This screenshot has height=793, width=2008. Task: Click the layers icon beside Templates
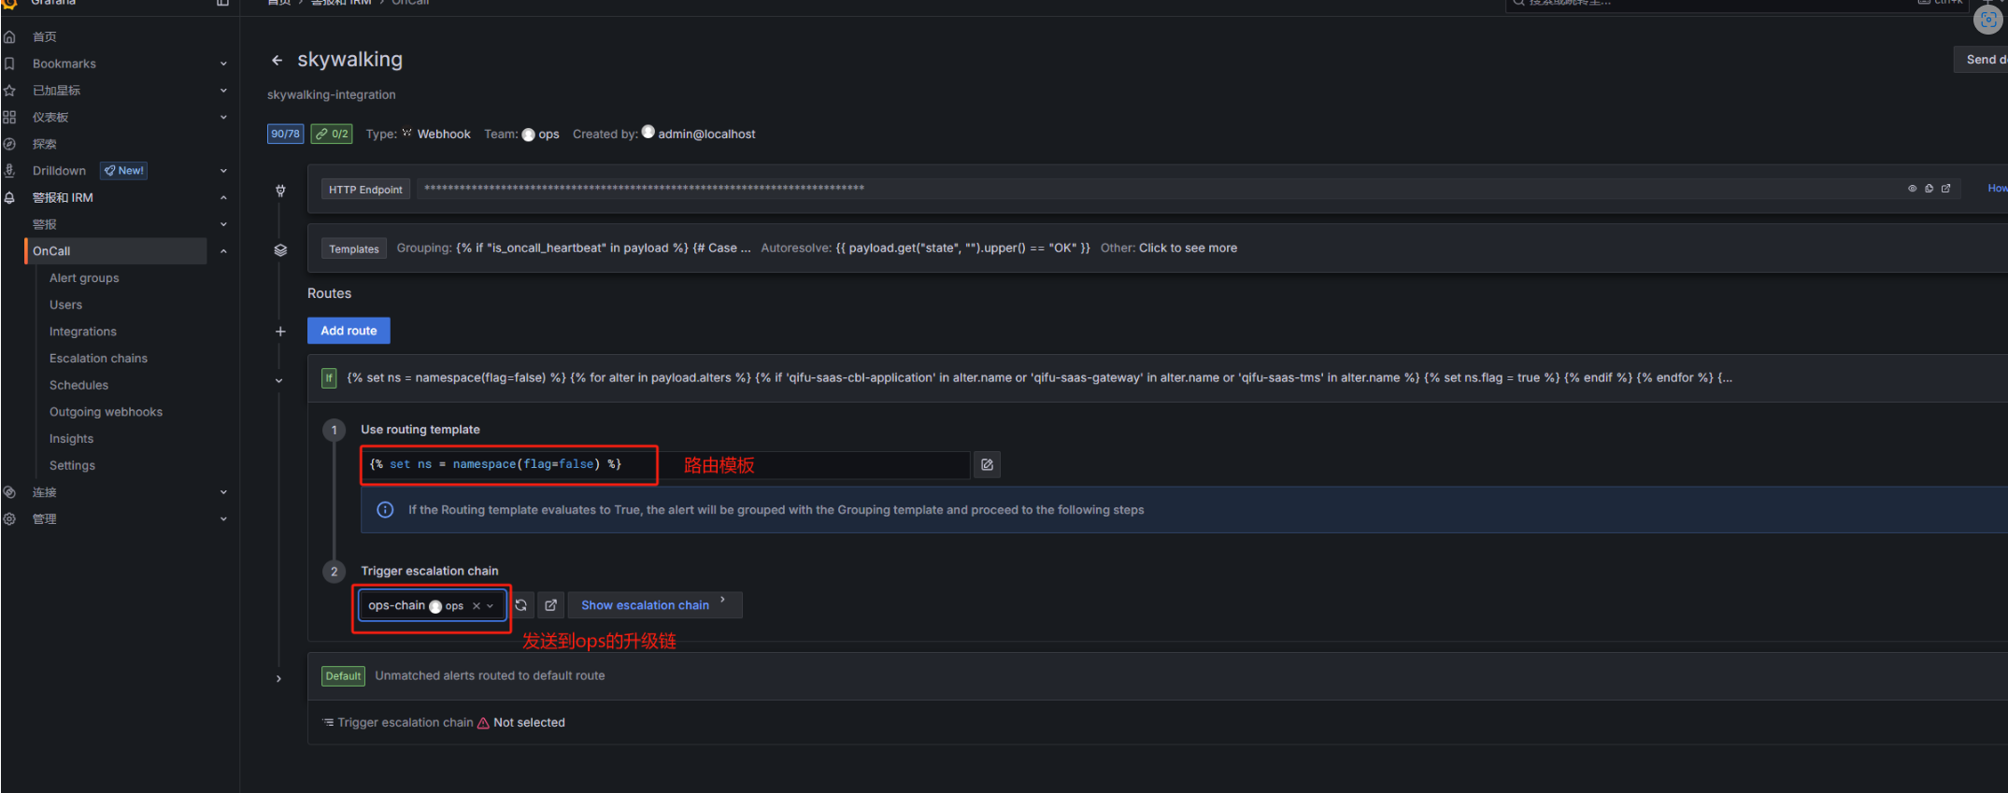pyautogui.click(x=280, y=250)
